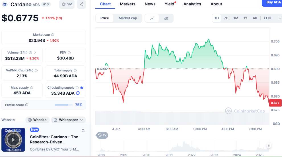This screenshot has height=157, width=282.
Task: Click the 0.677 current price label
Action: point(275,103)
